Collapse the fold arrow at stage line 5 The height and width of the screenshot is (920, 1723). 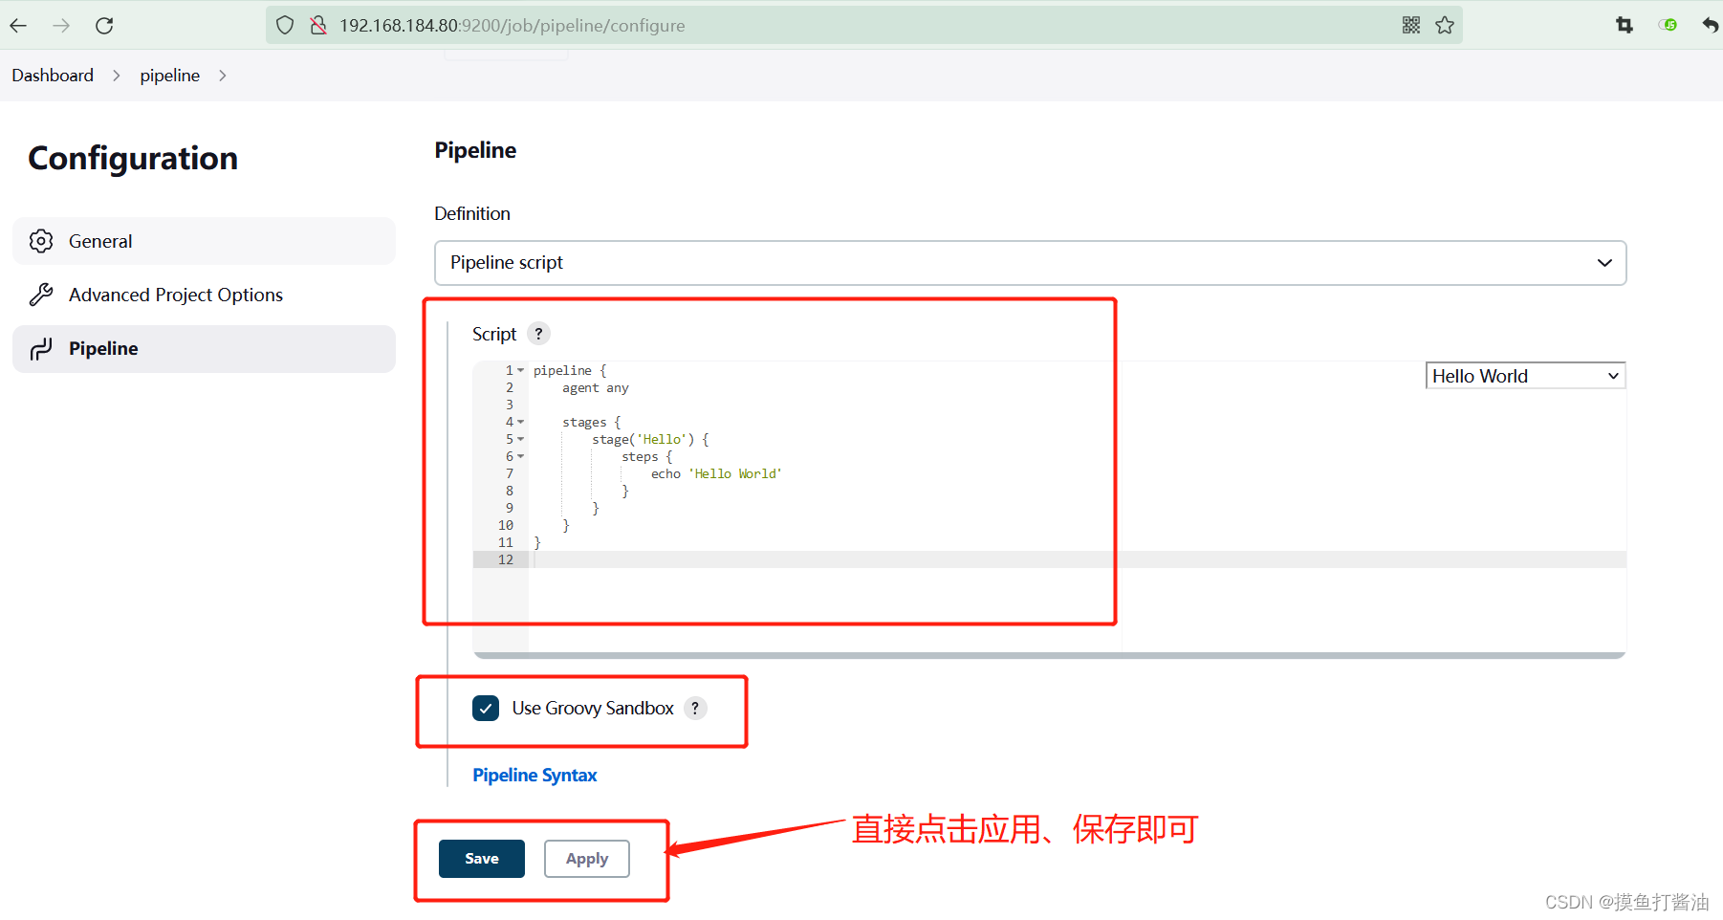click(521, 439)
